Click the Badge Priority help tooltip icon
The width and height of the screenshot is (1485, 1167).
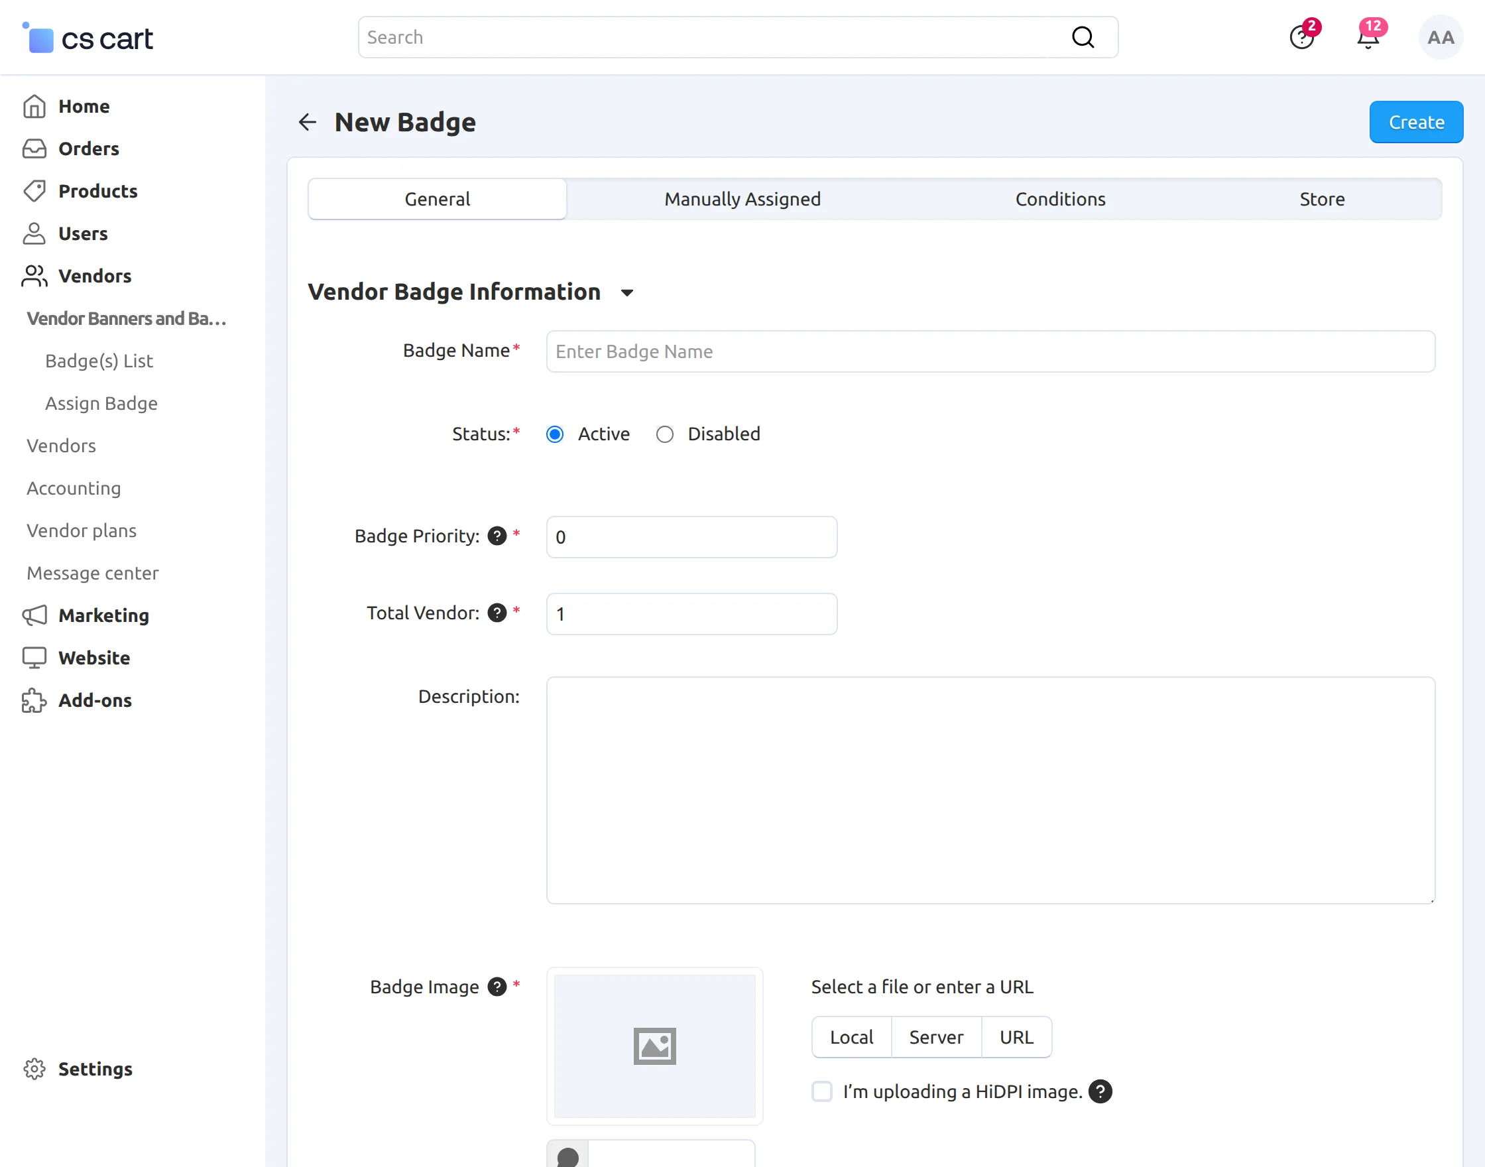click(x=497, y=536)
